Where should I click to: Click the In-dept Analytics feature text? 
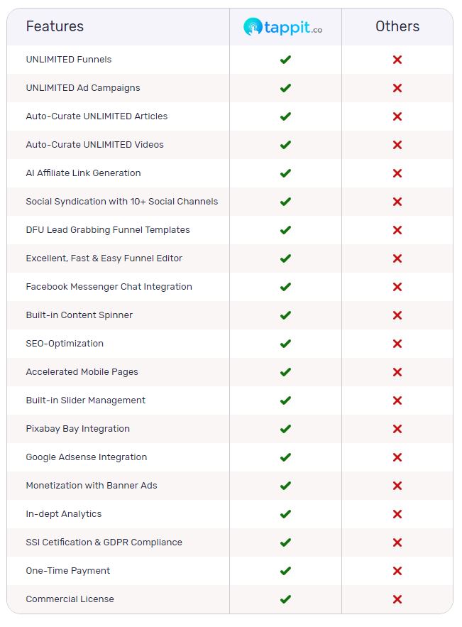tap(64, 514)
